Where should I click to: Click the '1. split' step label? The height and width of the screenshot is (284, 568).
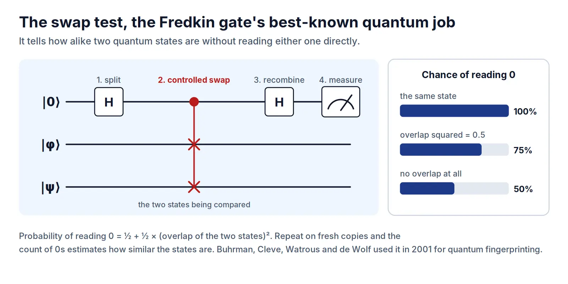click(x=109, y=80)
